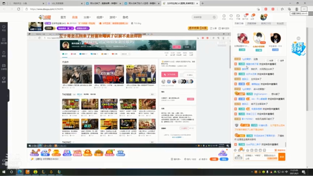Viewport: 313px width, 176px height.
Task: Refresh the browser page
Action: pos(19,9)
